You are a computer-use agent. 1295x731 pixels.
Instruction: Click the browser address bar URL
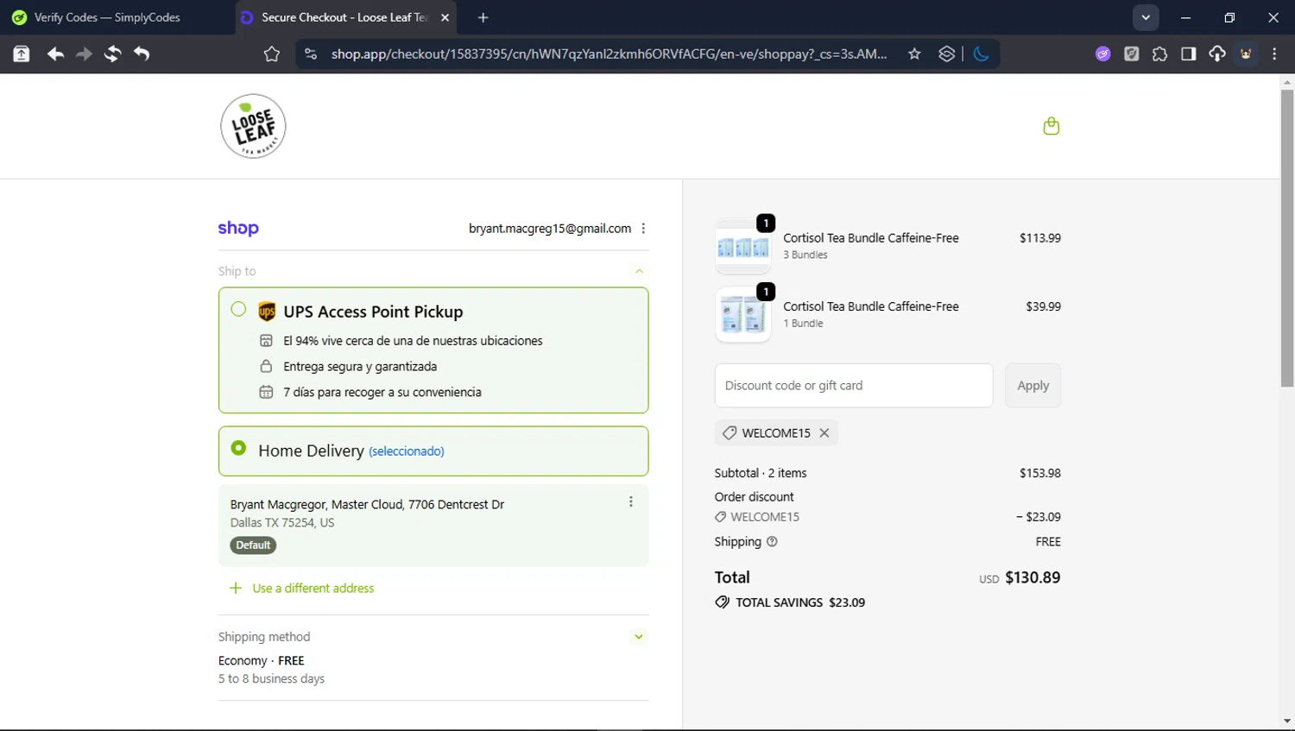609,54
